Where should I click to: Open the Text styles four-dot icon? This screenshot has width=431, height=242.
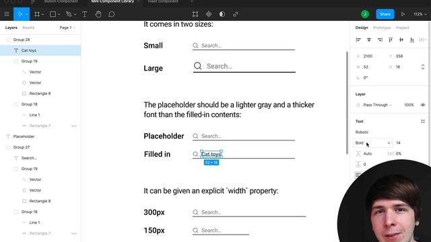tap(423, 121)
